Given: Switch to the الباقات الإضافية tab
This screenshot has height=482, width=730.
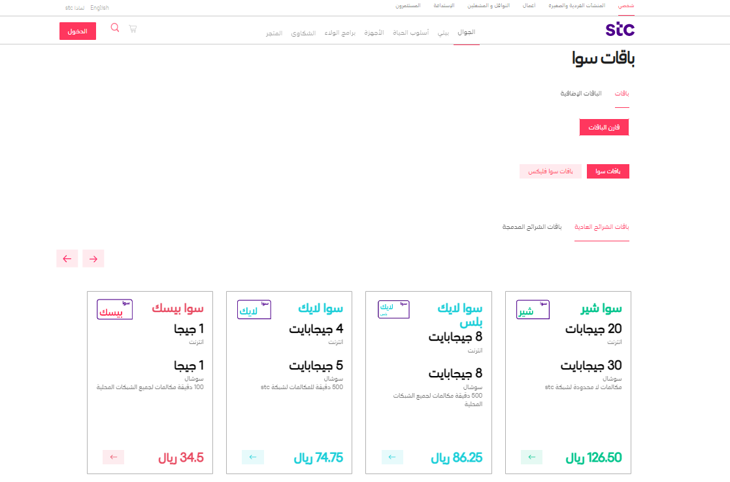Looking at the screenshot, I should pos(580,94).
